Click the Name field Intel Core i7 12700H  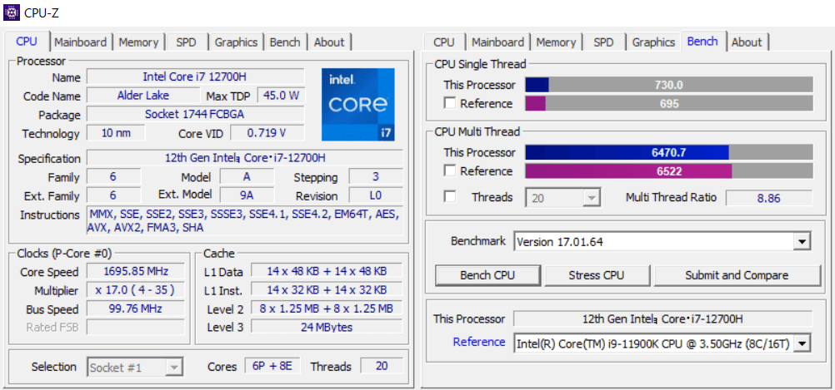click(x=196, y=77)
